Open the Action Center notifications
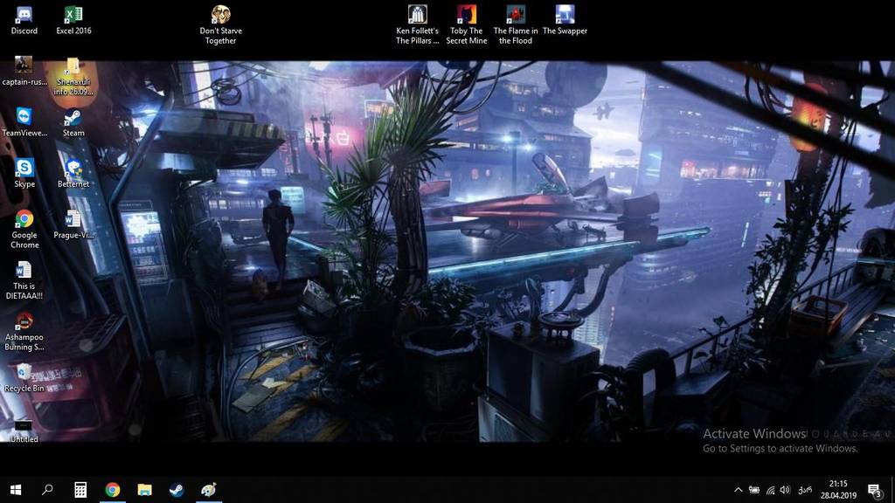The image size is (895, 503). (876, 490)
